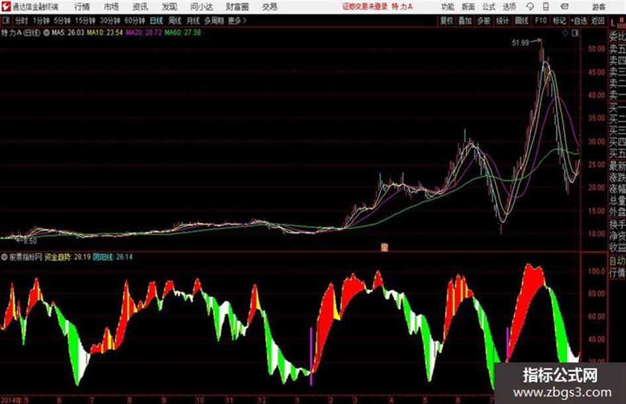This screenshot has height=404, width=626.
Task: Switch to 15分钟 period tab
Action: (85, 21)
